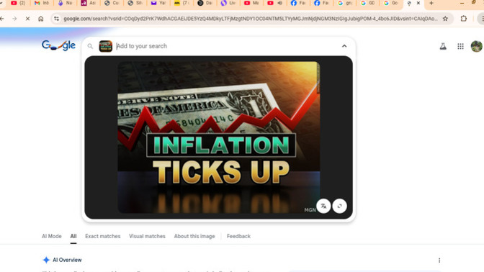Go to the browser home page
Viewport: 484px width, 272px height.
pos(41,19)
